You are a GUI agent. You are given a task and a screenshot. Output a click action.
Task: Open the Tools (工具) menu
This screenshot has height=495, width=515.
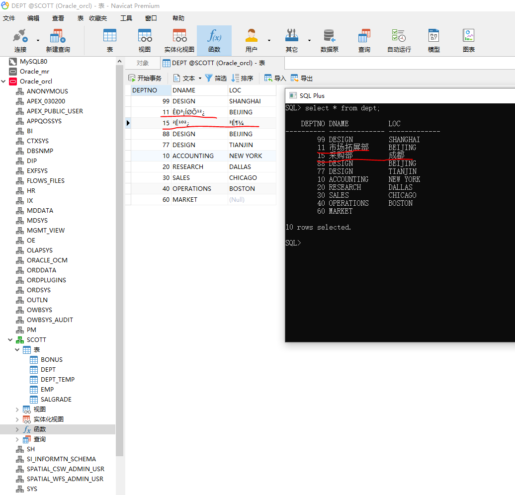coord(126,18)
